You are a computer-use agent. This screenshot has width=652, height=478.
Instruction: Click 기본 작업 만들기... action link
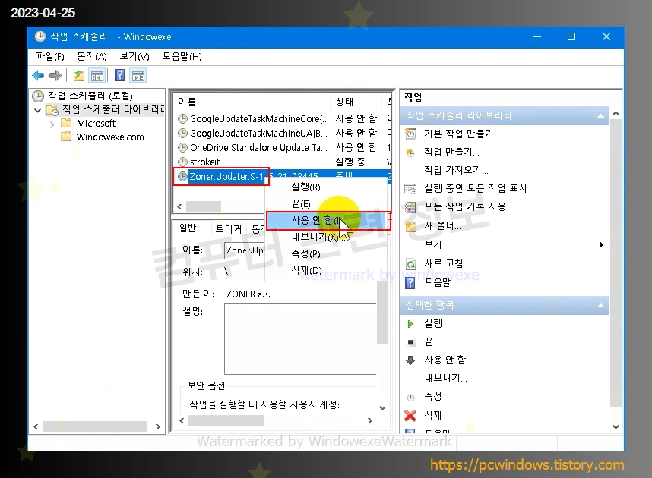[462, 134]
